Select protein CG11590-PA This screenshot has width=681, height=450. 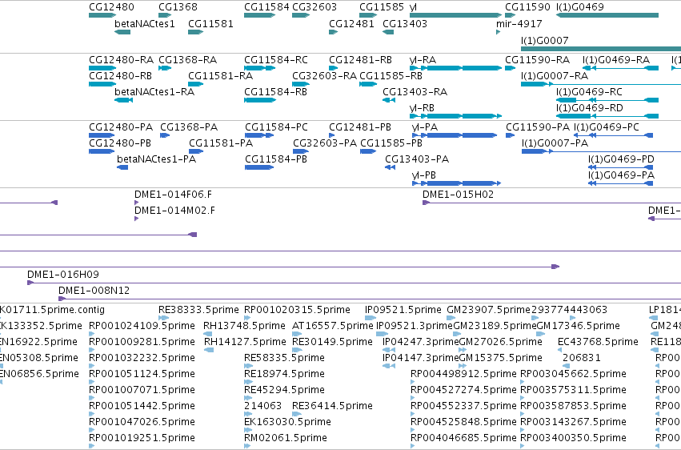(538, 127)
